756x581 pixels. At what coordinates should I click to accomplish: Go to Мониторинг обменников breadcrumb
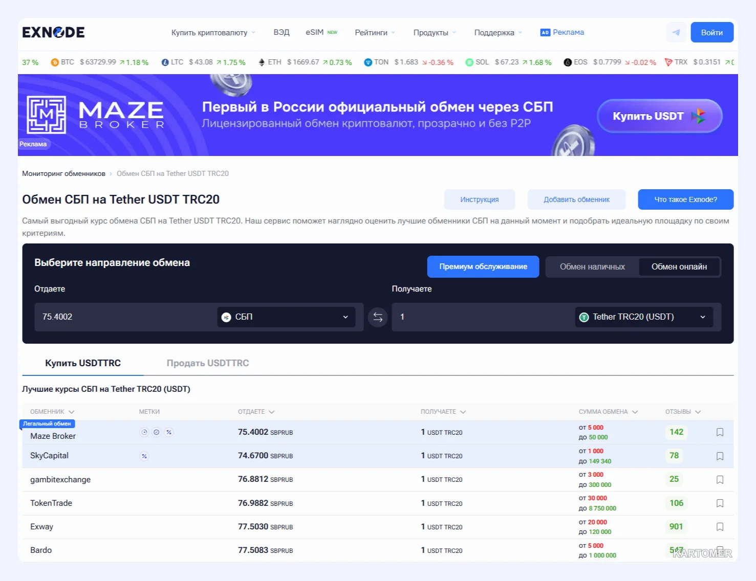coord(63,174)
